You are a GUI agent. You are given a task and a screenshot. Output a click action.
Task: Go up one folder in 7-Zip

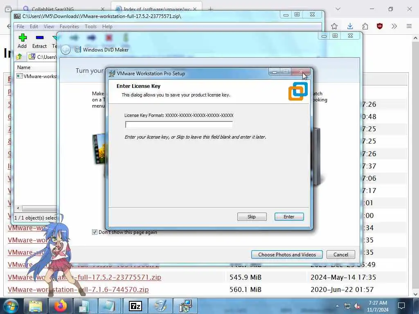[x=19, y=56]
